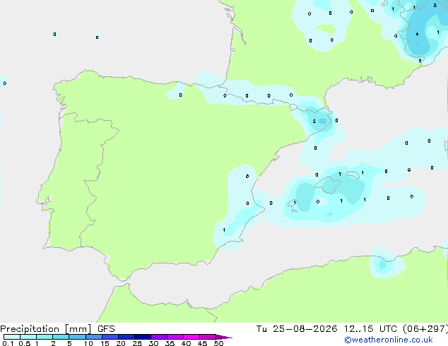Click the '50' legend scale label
The width and height of the screenshot is (448, 346).
pyautogui.click(x=218, y=343)
